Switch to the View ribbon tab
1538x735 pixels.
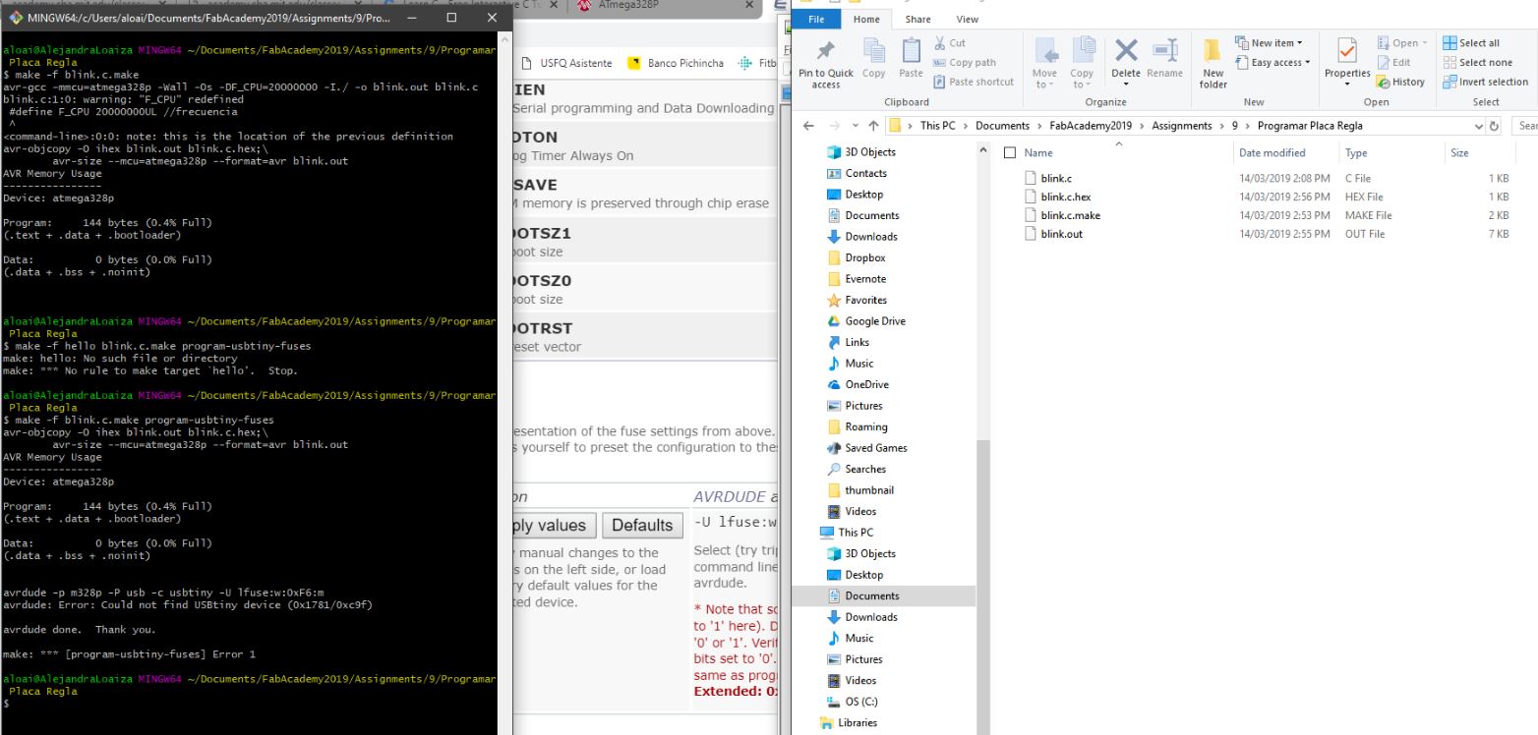point(968,20)
